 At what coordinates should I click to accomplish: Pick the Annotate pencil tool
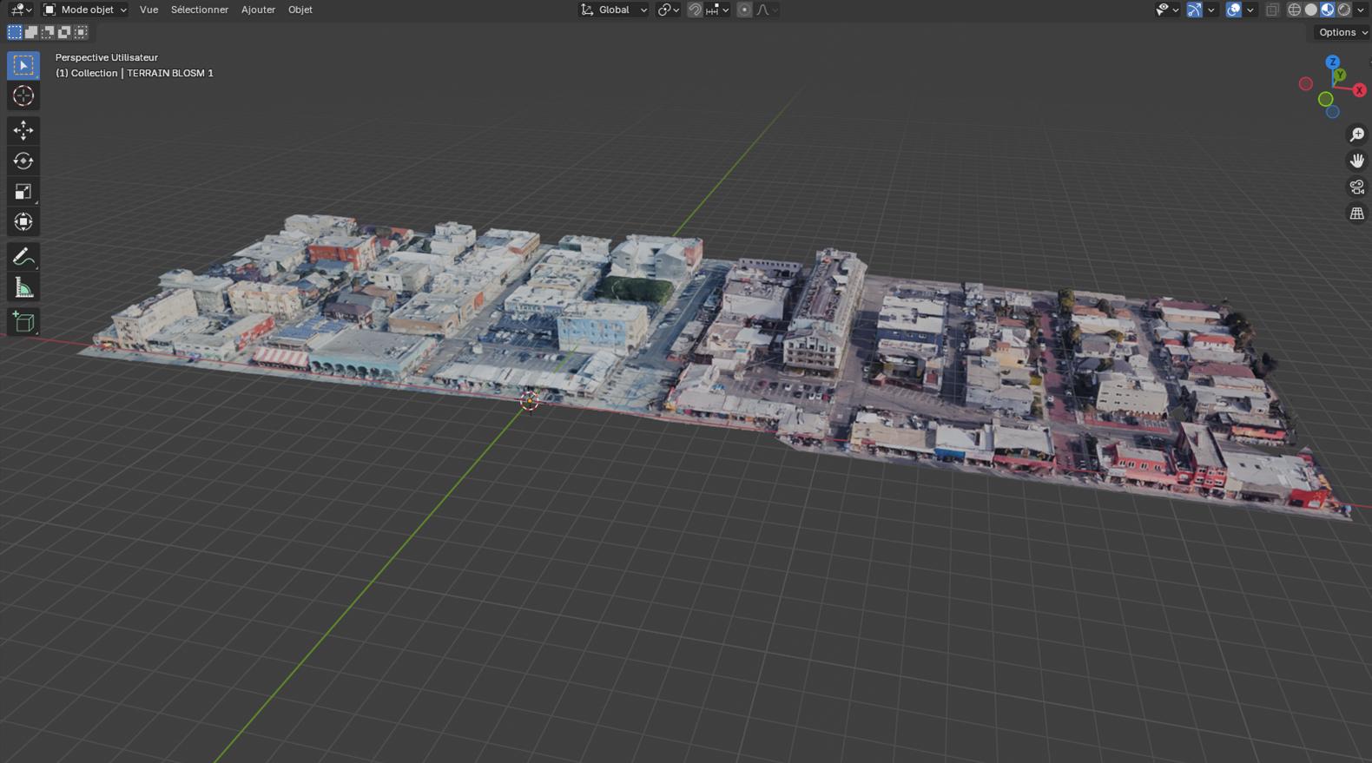point(23,257)
